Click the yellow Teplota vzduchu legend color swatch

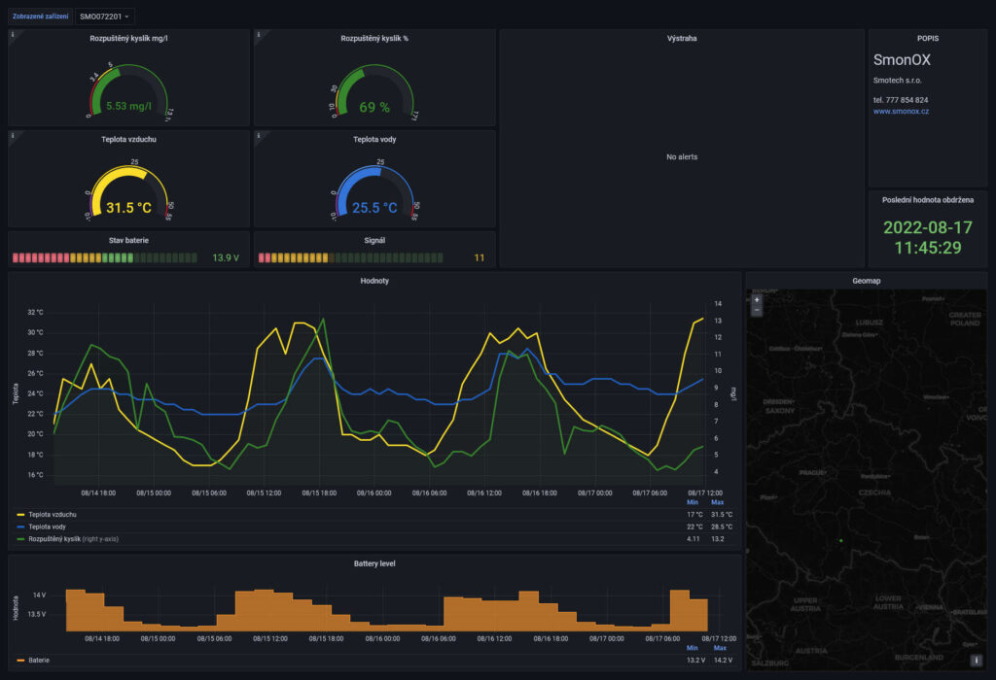[20, 514]
